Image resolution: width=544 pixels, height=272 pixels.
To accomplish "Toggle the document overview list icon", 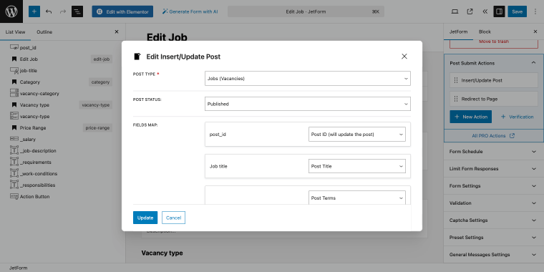I will [77, 11].
